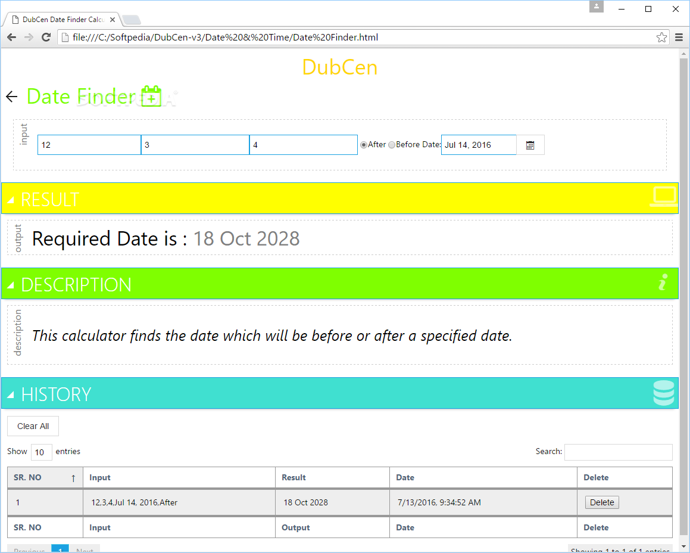Click the laptop icon in RESULT header

663,197
